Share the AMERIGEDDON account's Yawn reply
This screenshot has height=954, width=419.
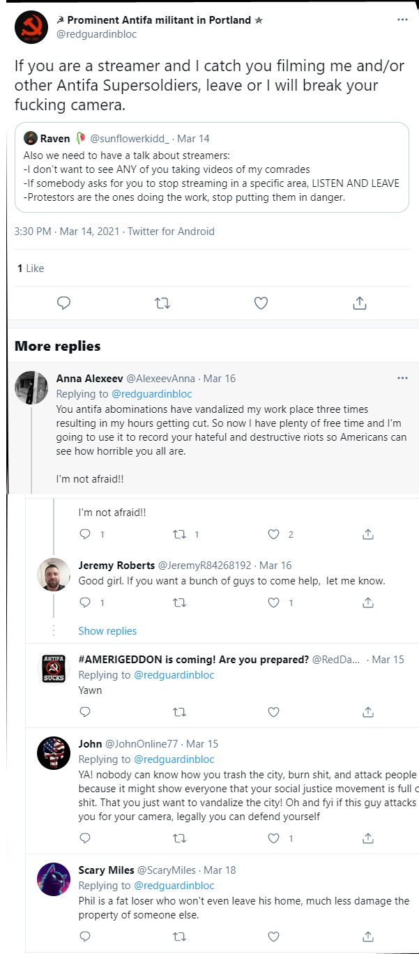[368, 712]
